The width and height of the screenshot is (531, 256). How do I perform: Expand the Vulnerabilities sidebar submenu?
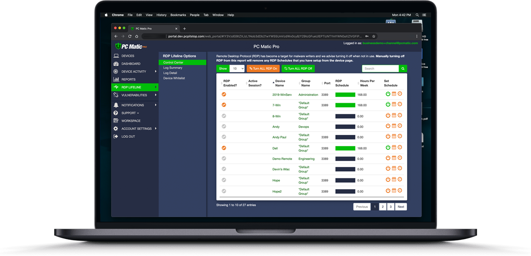pos(156,95)
